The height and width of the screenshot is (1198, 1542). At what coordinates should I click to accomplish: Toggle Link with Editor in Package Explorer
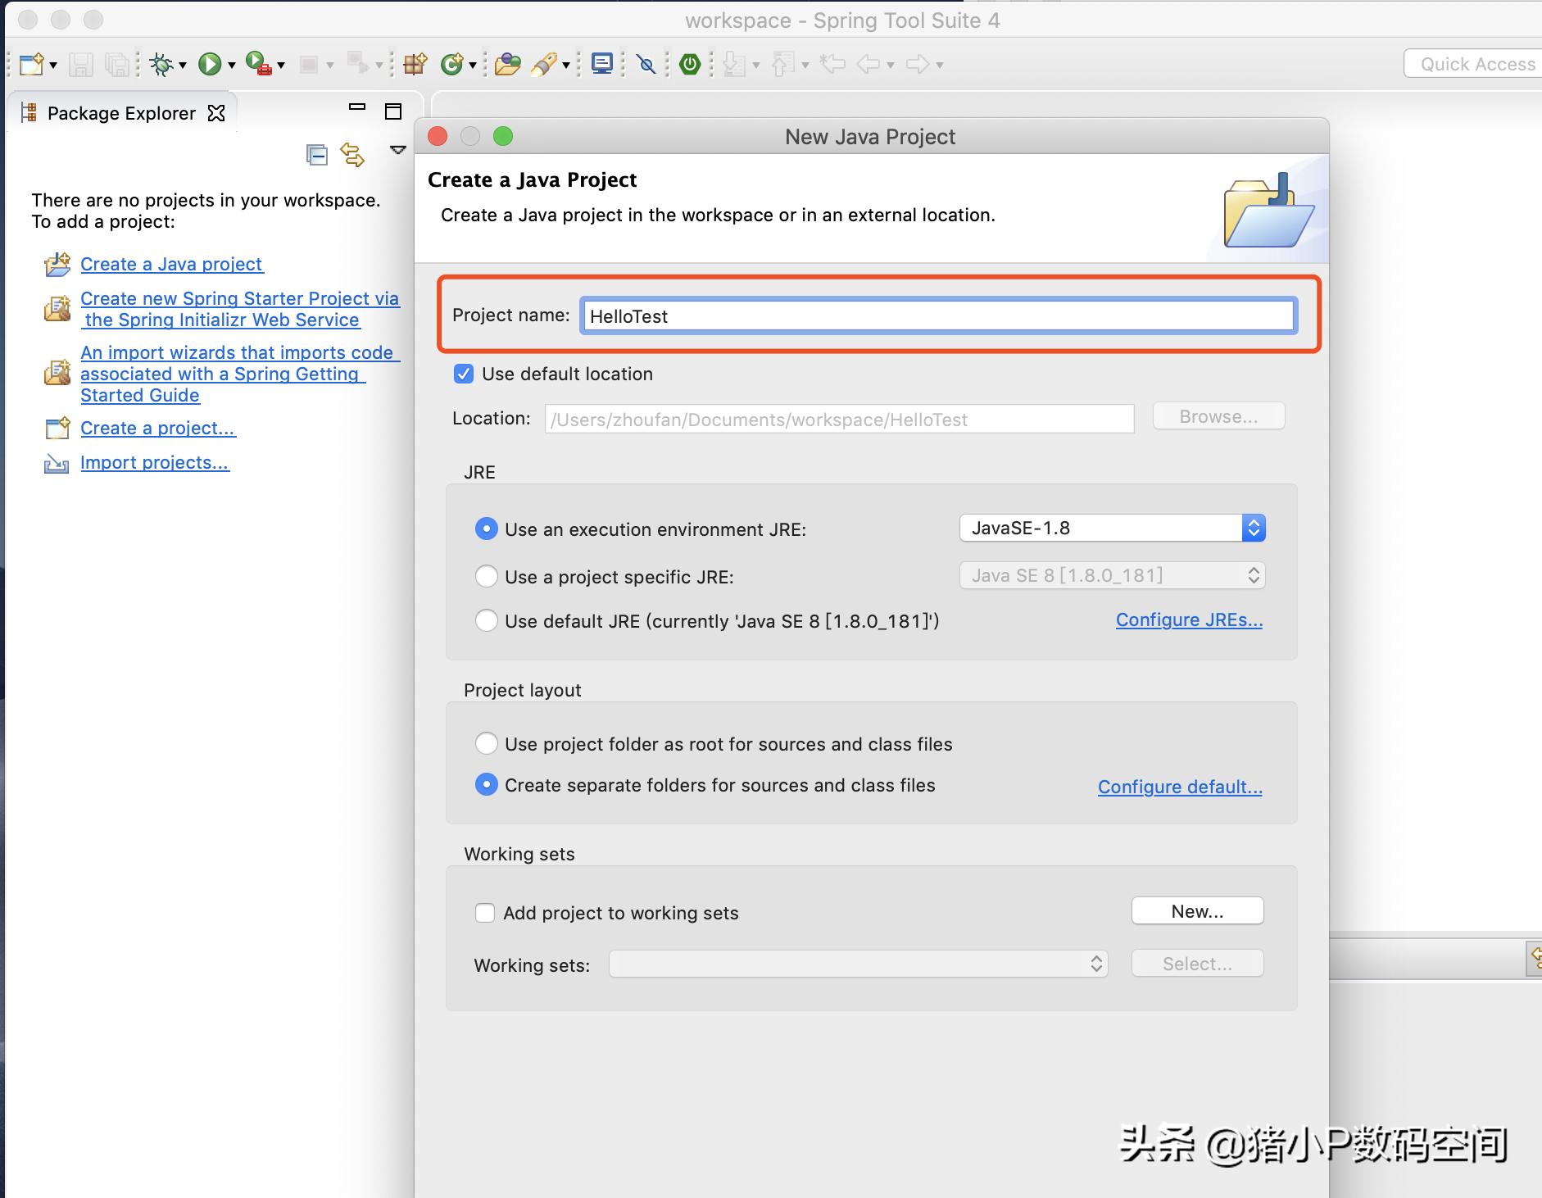click(352, 154)
